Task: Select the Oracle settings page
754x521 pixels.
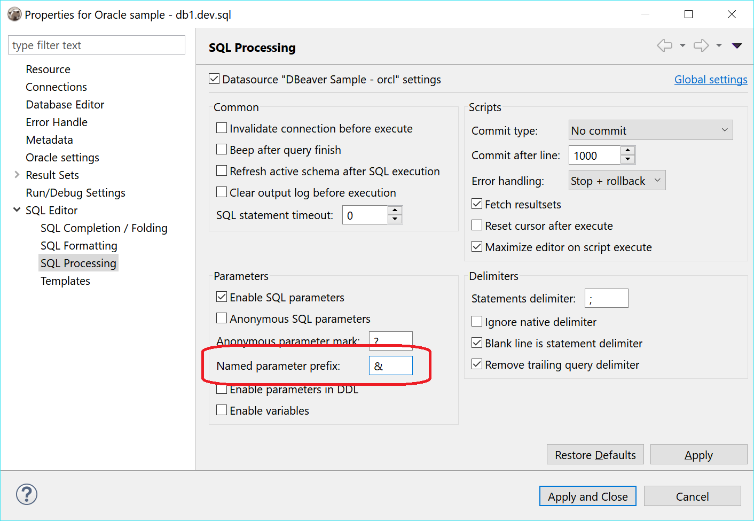Action: (62, 157)
